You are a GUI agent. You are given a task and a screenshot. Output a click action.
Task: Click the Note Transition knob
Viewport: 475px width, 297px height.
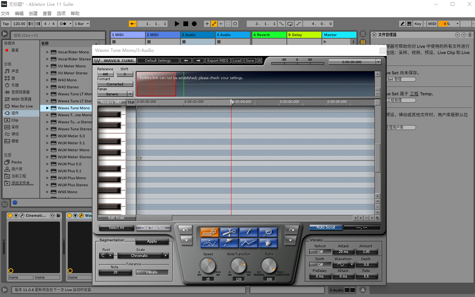[239, 265]
